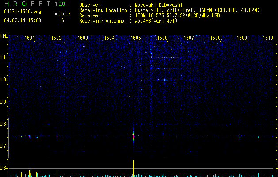Click the 1509 time marker
Screen dimensions: 278x177
coord(242,38)
